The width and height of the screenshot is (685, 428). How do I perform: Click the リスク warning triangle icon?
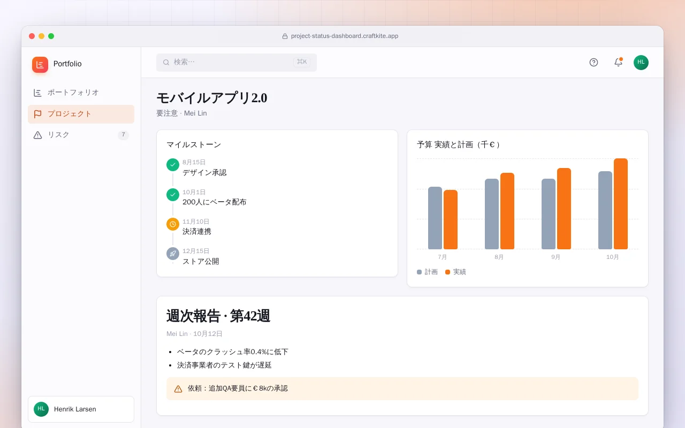pos(37,135)
